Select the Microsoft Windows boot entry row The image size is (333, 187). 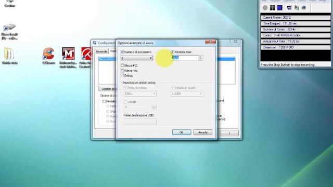point(166,59)
